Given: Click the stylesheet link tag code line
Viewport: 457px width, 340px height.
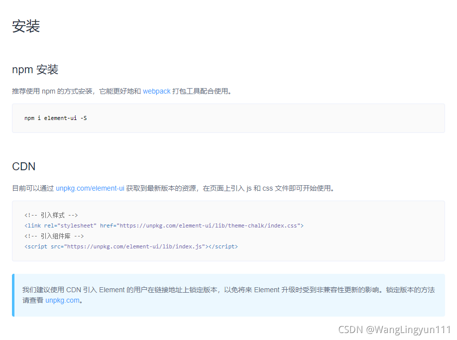Looking at the screenshot, I should pyautogui.click(x=164, y=226).
